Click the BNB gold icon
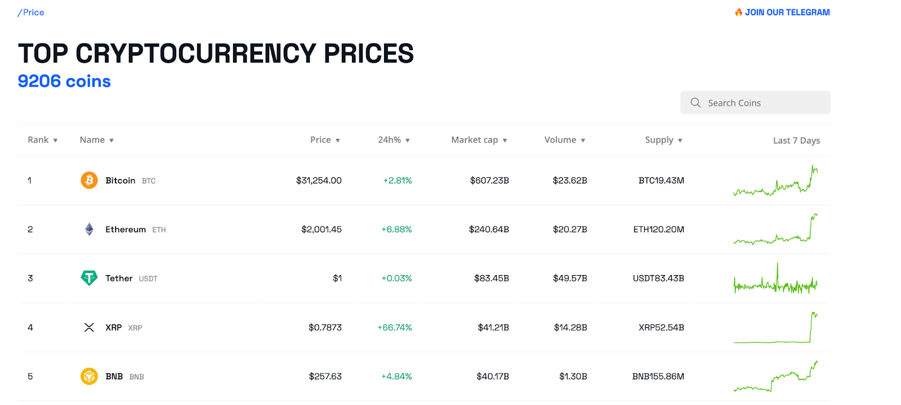 (x=88, y=376)
